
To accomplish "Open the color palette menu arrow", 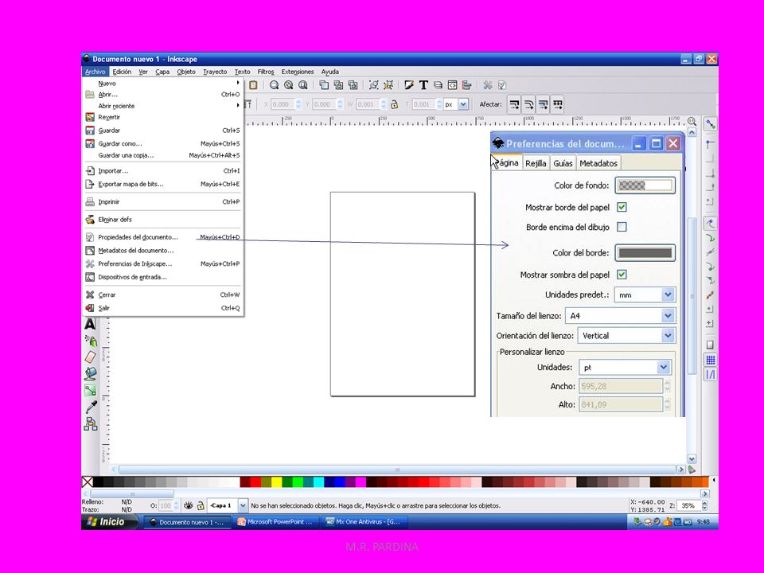I will (713, 481).
